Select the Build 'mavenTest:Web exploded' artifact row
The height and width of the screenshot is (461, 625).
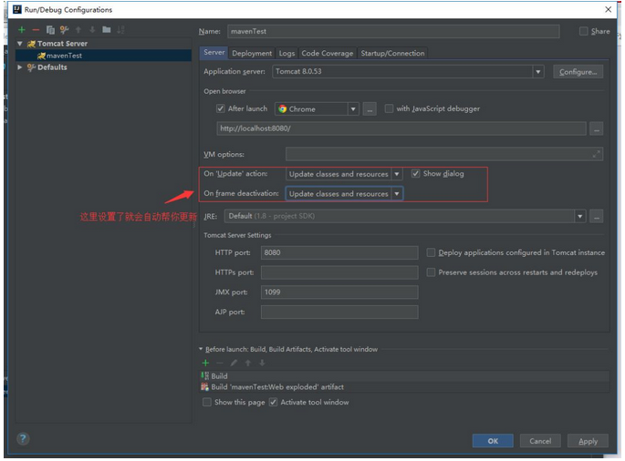[x=404, y=387]
